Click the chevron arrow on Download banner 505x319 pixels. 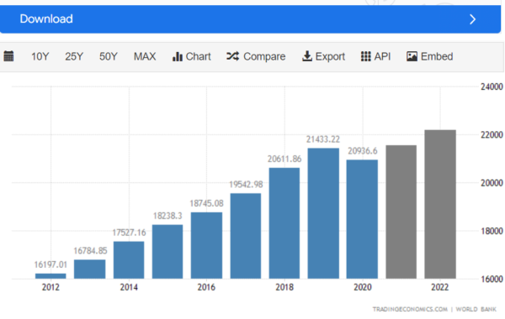point(472,19)
